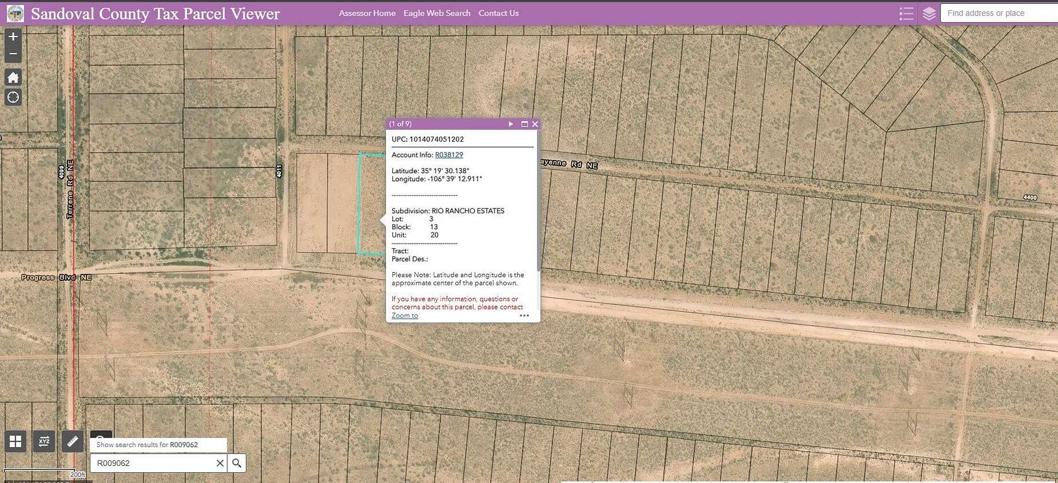
Task: Click Subdivision RIO RANCHO ESTATES text
Action: (x=448, y=211)
